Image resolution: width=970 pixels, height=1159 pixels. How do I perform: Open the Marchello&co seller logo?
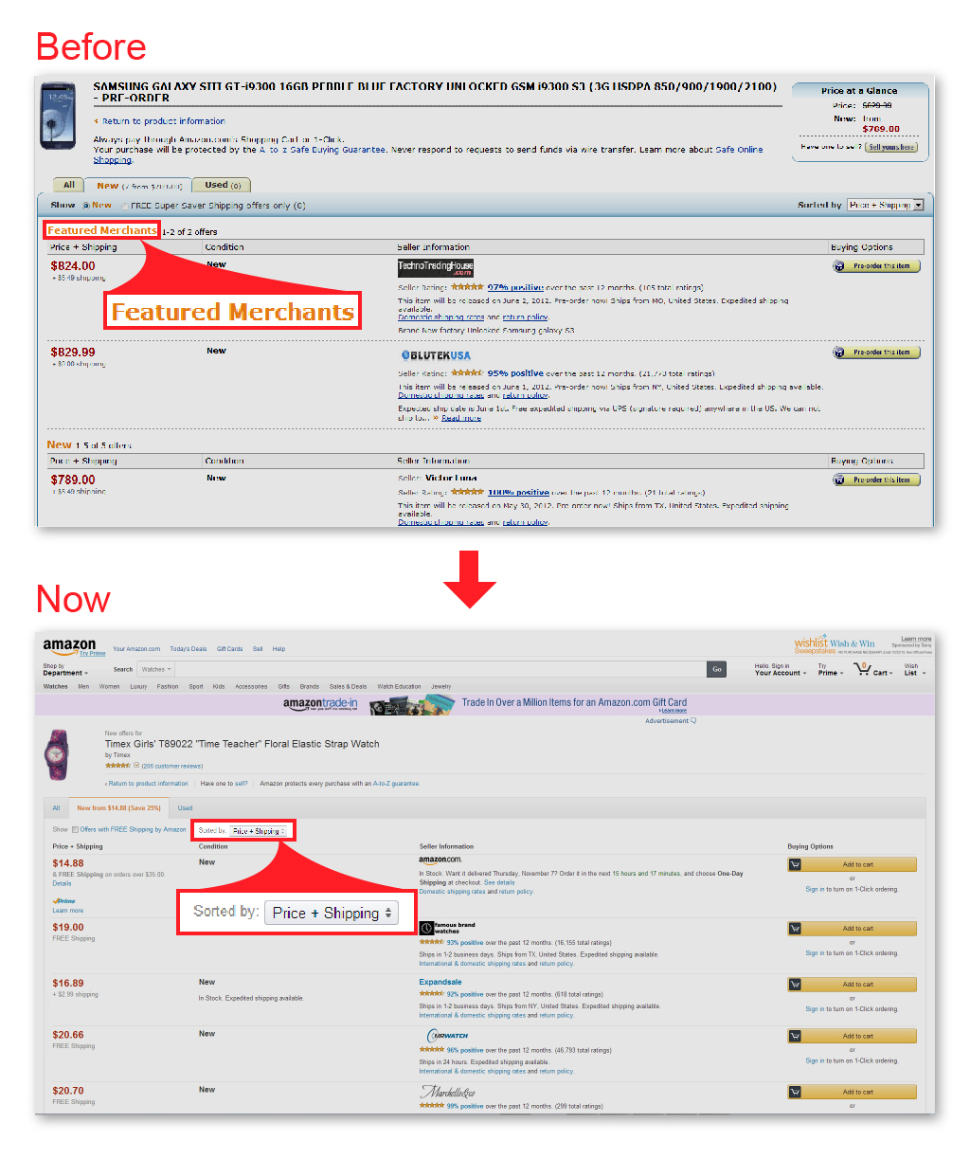tap(447, 1092)
